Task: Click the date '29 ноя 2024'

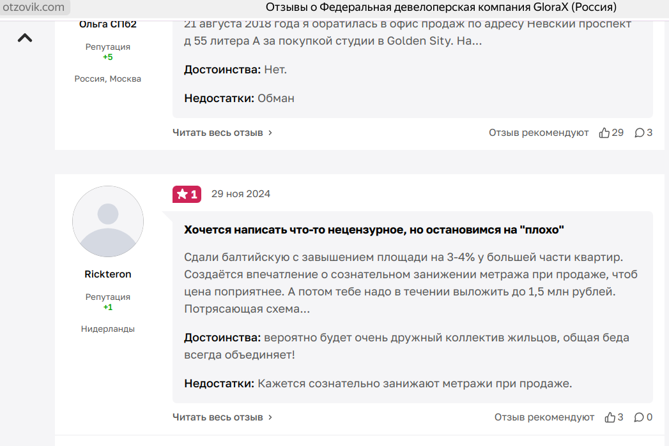Action: 241,194
